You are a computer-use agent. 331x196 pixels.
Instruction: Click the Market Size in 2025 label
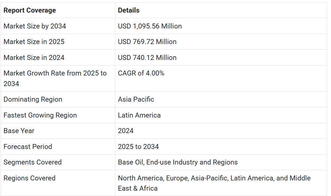click(x=34, y=42)
